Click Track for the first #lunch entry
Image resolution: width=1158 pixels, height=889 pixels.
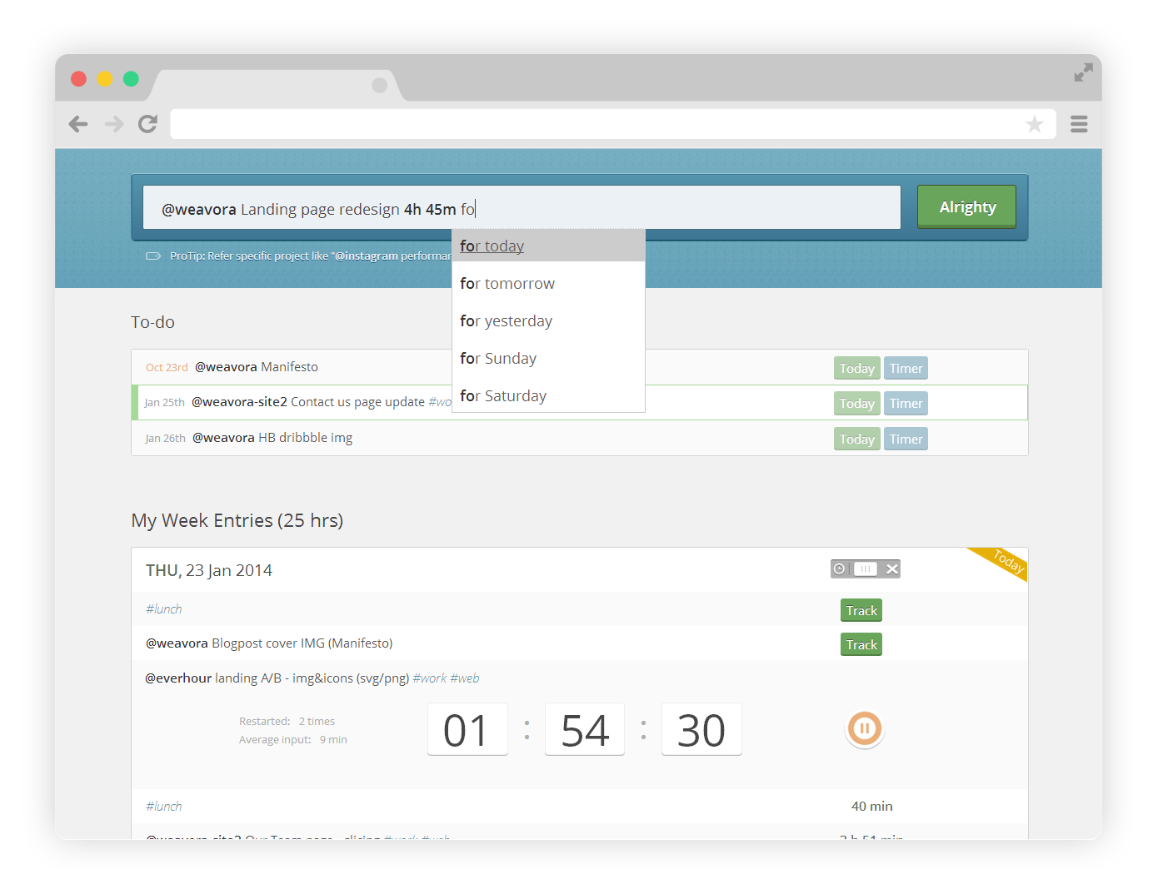point(861,611)
